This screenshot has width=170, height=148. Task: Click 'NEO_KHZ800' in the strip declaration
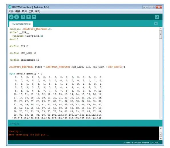pyautogui.click(x=115, y=67)
